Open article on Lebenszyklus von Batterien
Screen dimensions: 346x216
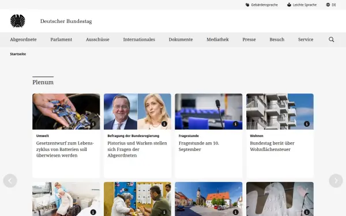(x=65, y=149)
